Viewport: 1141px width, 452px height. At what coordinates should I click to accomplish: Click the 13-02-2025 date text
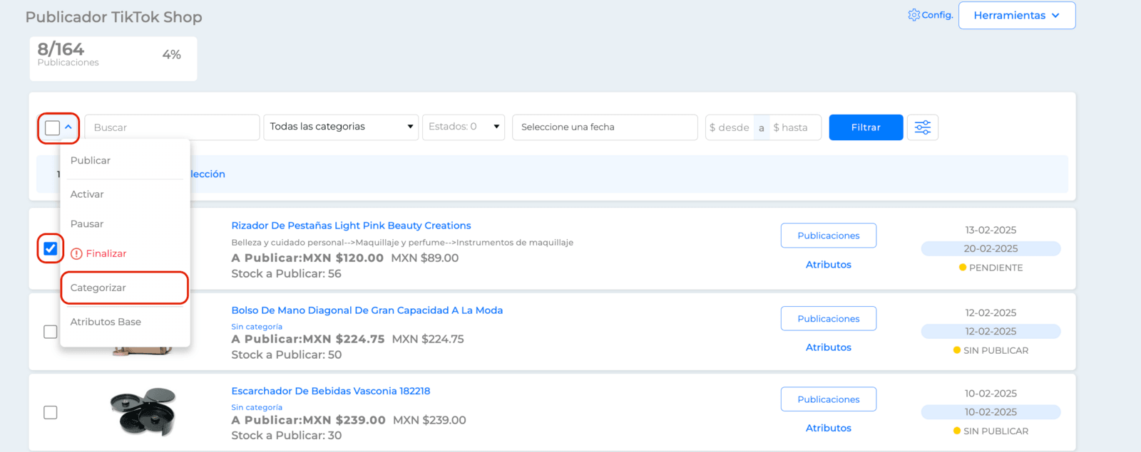pyautogui.click(x=991, y=230)
